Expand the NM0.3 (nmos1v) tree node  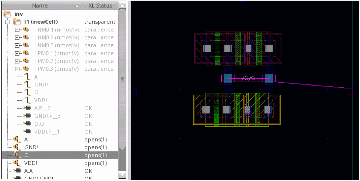pyautogui.click(x=17, y=46)
